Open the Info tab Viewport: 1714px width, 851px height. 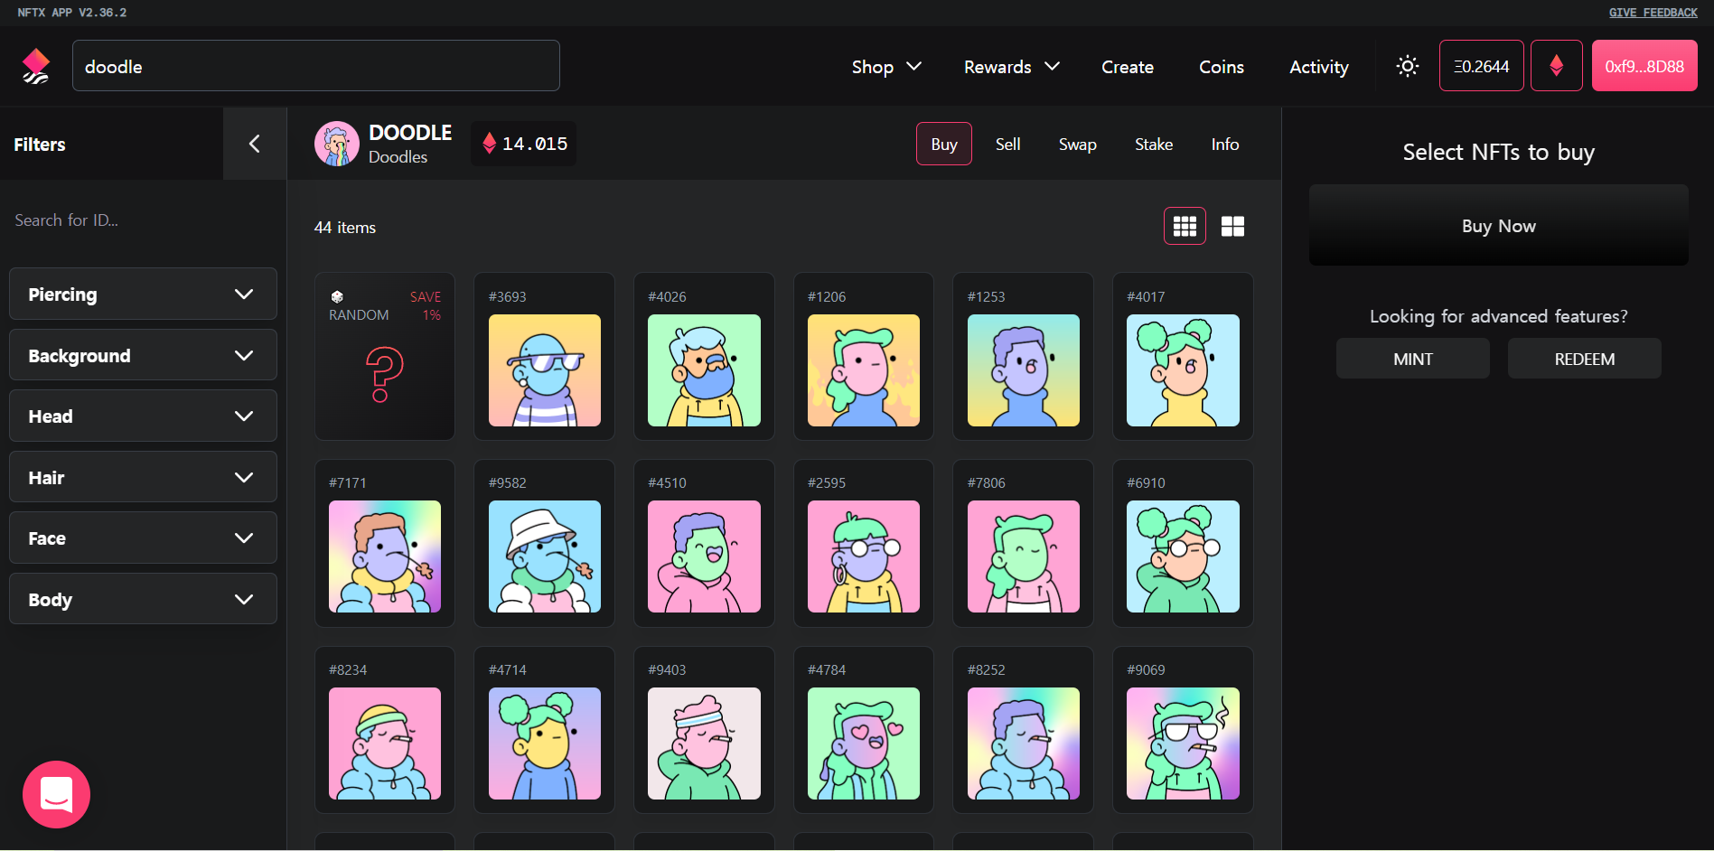(1224, 144)
